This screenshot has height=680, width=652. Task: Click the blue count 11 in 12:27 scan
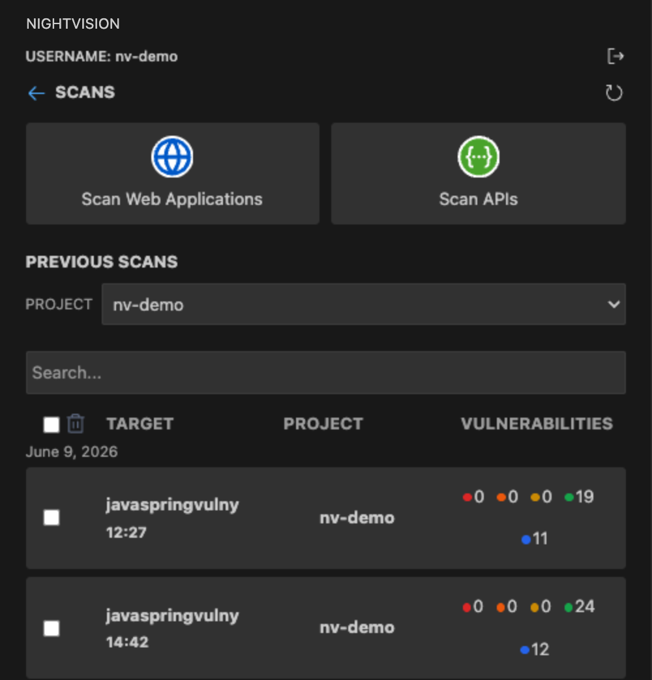[x=535, y=538]
